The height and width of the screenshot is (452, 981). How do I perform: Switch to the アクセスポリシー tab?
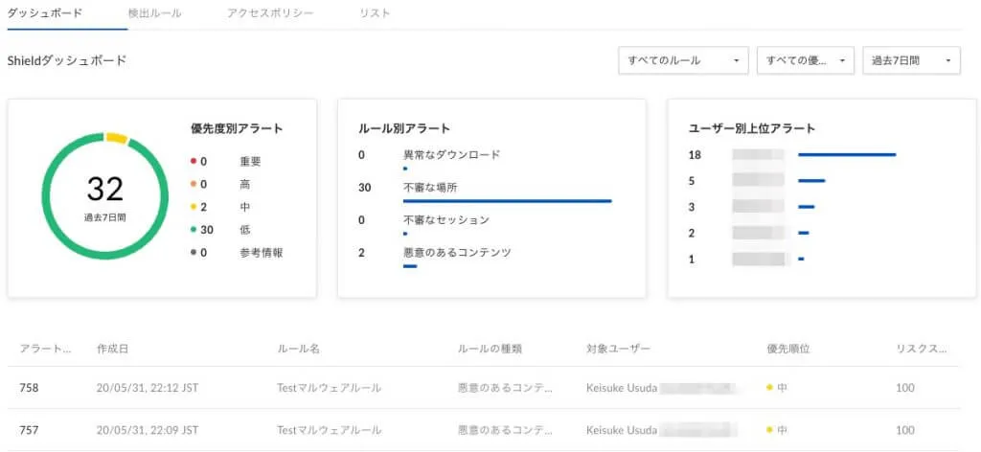point(270,13)
